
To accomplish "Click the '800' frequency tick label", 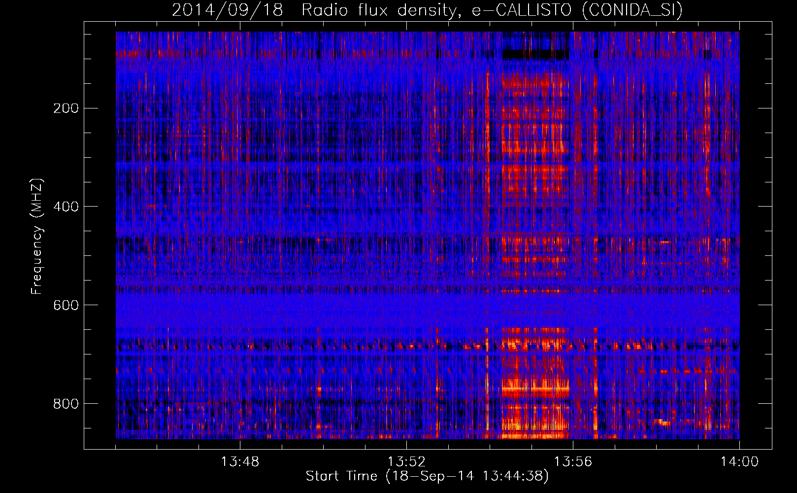I will click(x=66, y=404).
